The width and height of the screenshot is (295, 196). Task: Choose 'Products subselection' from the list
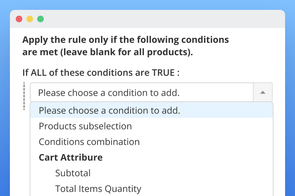(x=85, y=126)
